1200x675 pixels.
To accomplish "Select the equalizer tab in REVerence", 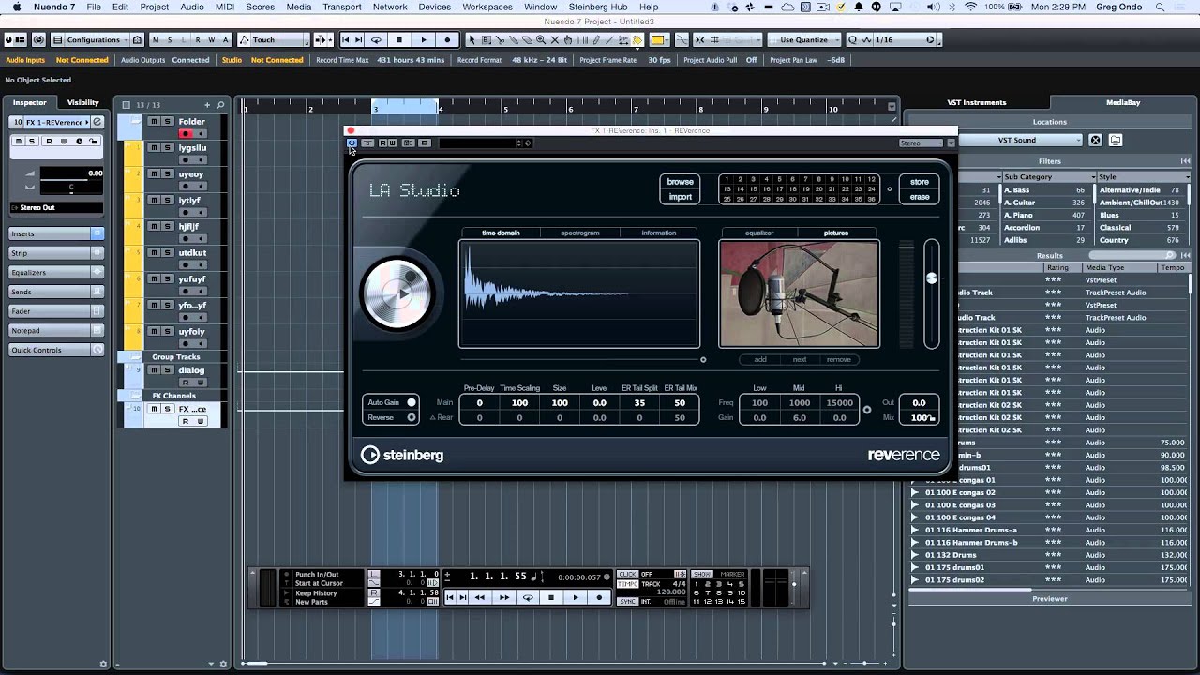I will [x=759, y=232].
